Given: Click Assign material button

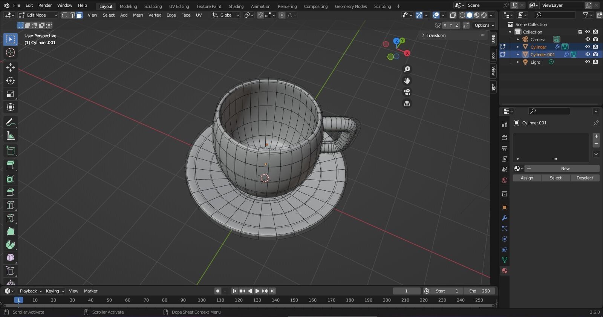Looking at the screenshot, I should point(527,178).
